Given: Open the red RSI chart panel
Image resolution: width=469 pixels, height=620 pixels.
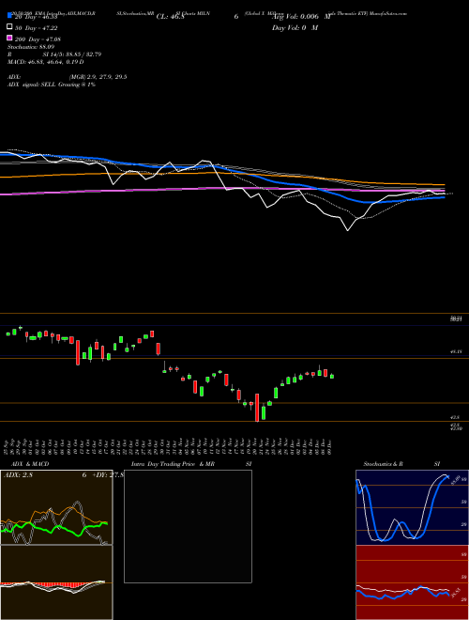Looking at the screenshot, I should 412,582.
